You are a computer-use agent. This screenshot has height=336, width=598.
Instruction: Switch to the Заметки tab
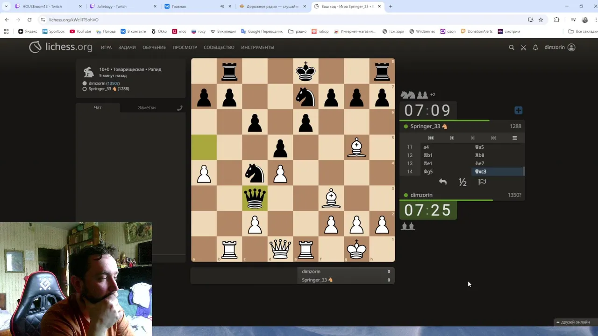tap(147, 108)
